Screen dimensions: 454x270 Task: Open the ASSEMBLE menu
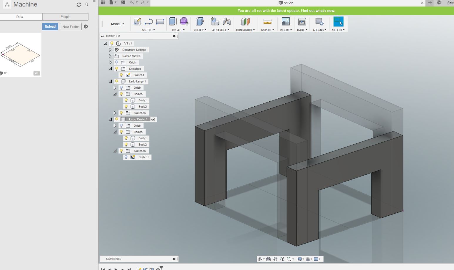click(221, 30)
